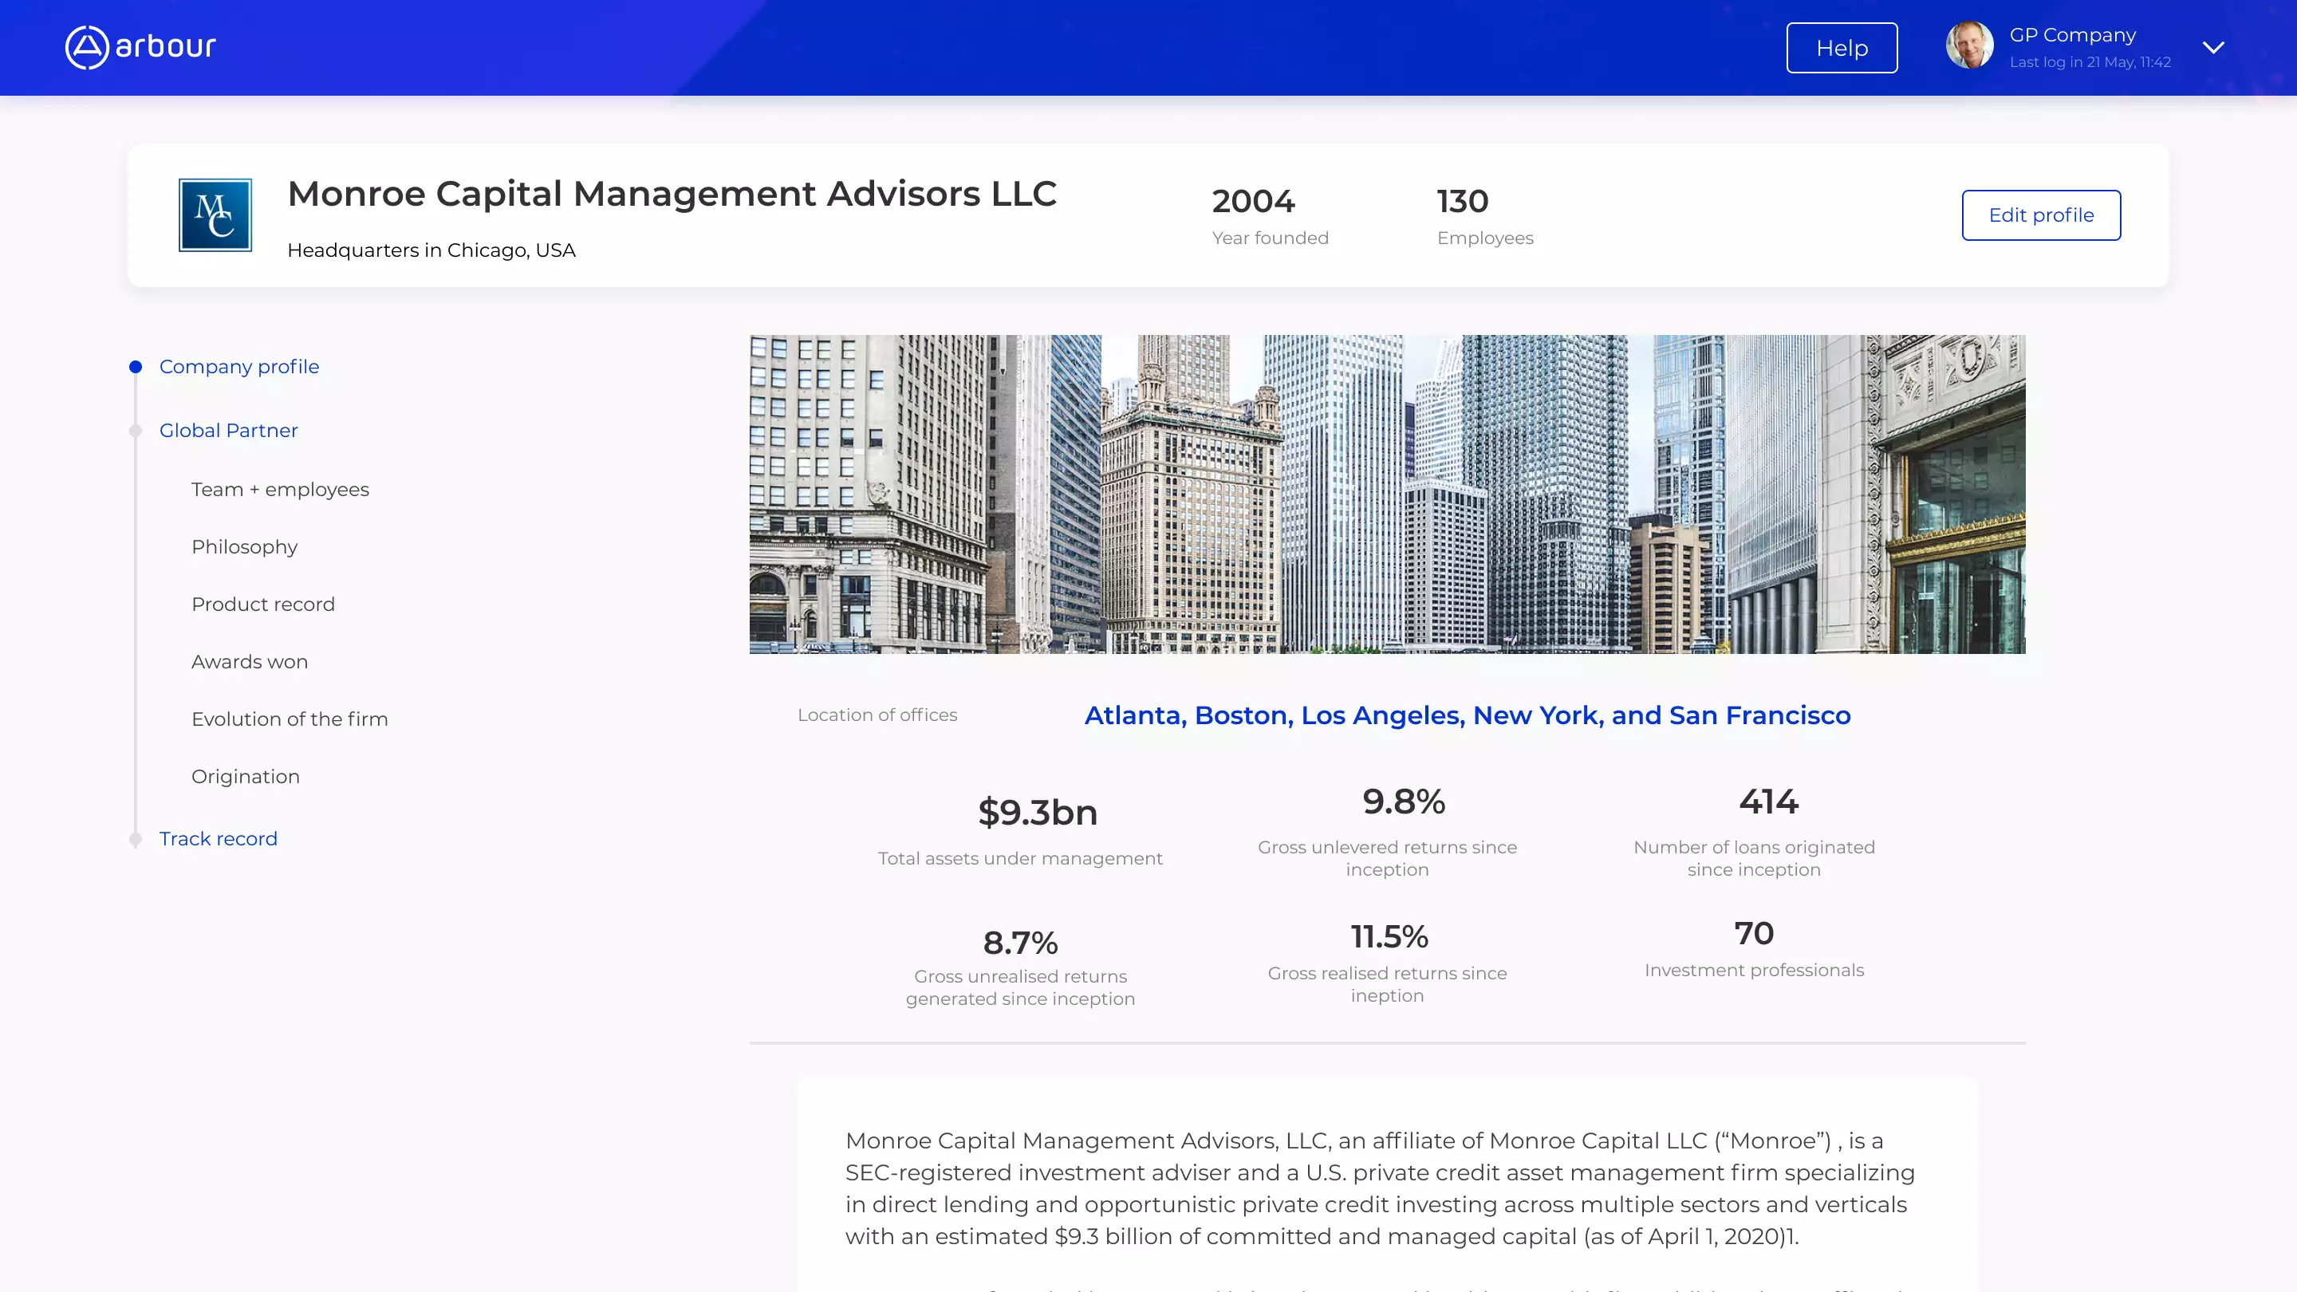Click the Global Partner timeline dot
The image size is (2297, 1292).
click(x=136, y=431)
